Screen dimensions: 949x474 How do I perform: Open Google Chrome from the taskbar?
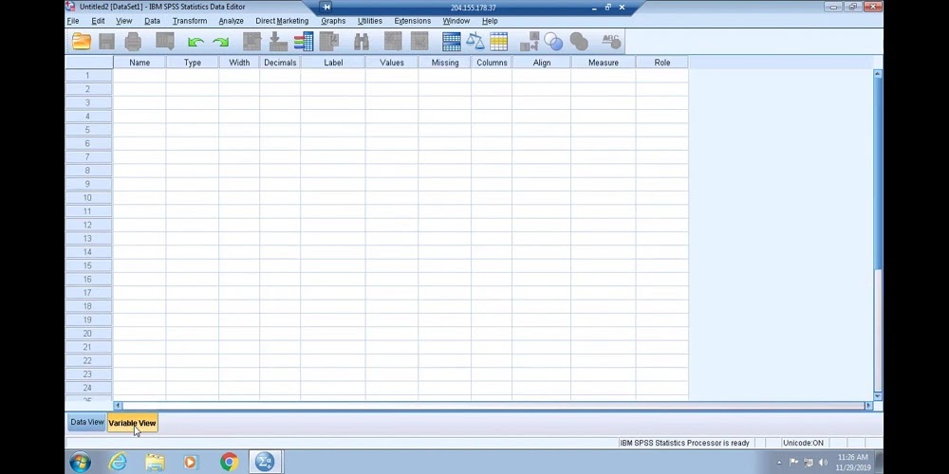click(x=229, y=462)
